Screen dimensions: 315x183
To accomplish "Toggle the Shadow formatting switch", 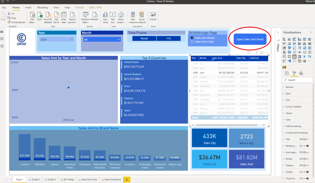I will tap(306, 165).
